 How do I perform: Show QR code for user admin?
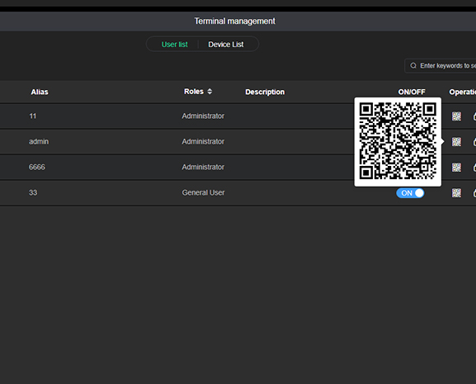[x=456, y=141]
